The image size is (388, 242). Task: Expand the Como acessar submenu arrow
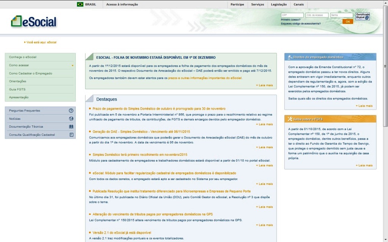(72, 65)
